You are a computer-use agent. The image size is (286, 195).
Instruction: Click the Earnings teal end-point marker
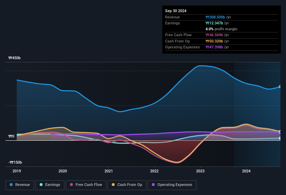point(280,138)
